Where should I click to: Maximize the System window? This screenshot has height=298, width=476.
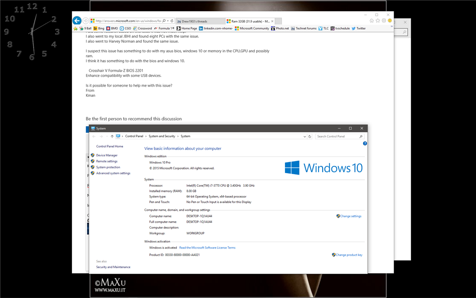point(350,129)
